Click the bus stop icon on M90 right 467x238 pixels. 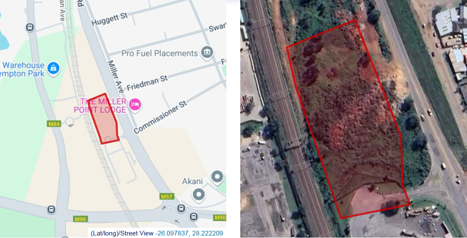click(x=193, y=217)
